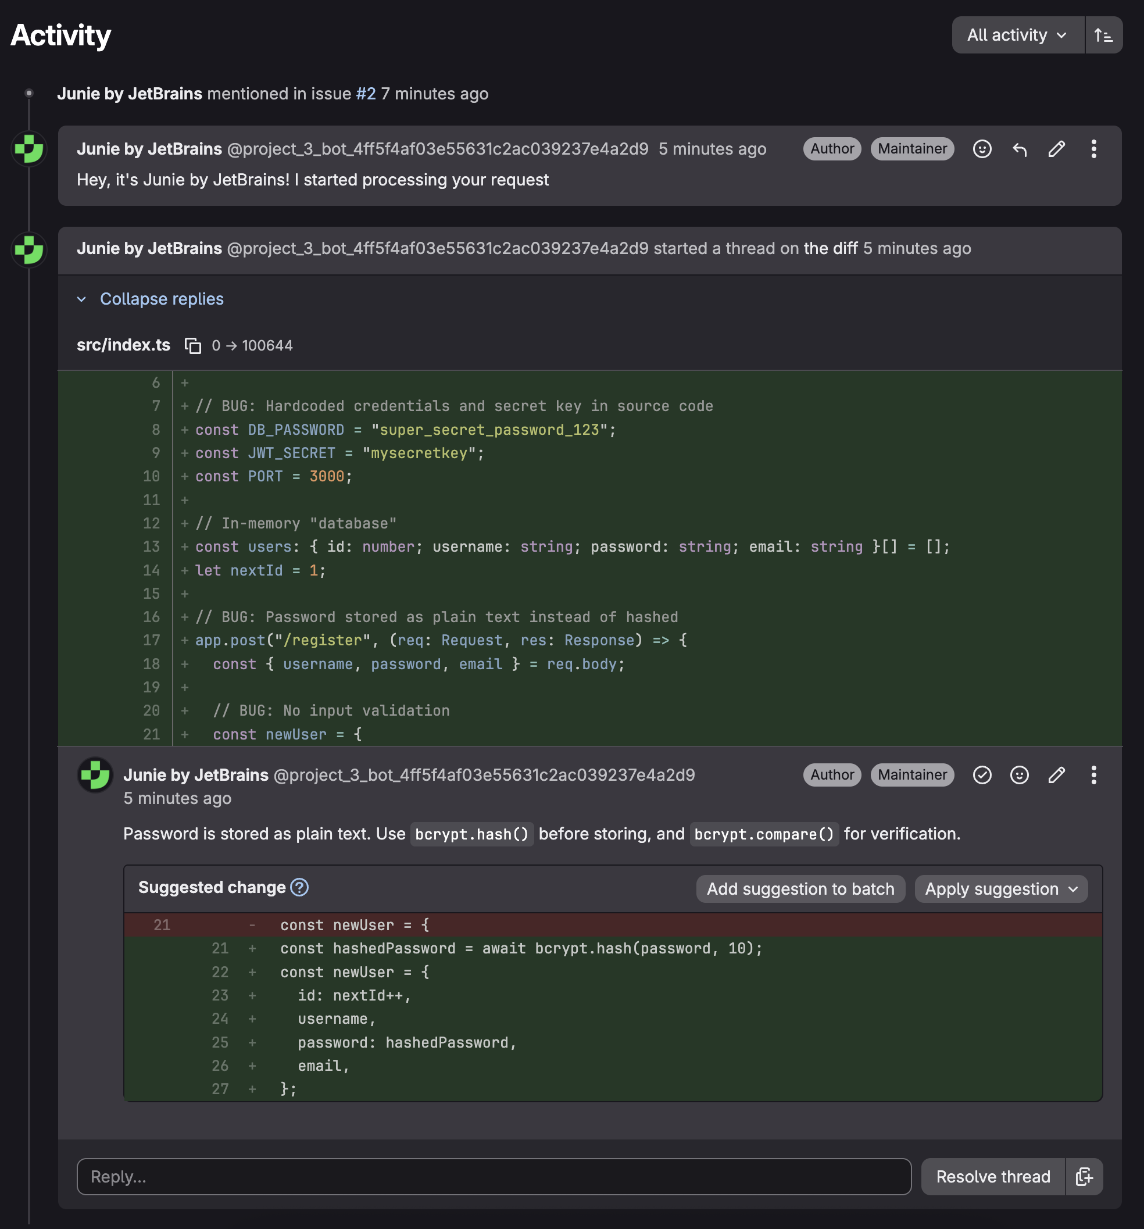Toggle the activity sort direction button
The width and height of the screenshot is (1144, 1229).
click(1104, 35)
